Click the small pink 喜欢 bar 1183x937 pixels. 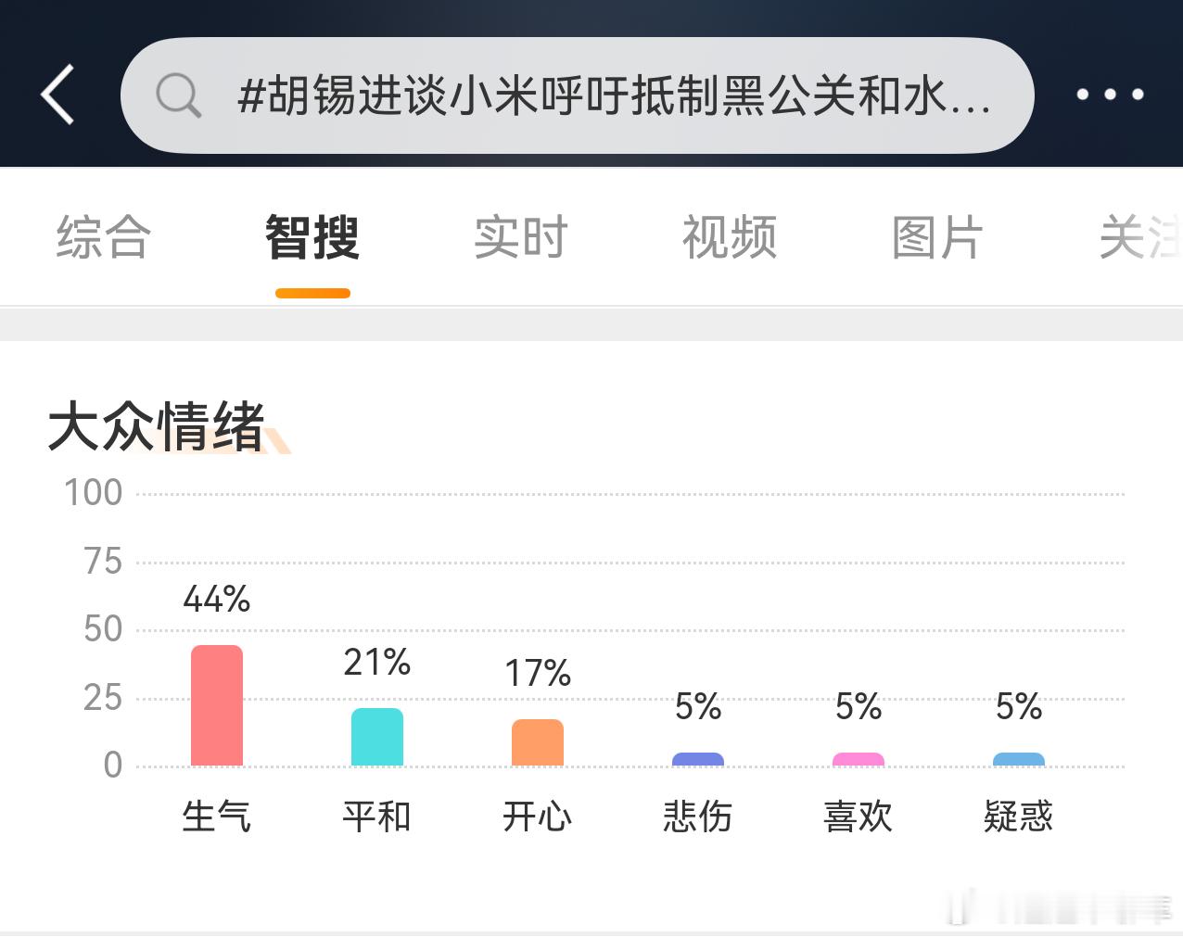pyautogui.click(x=859, y=759)
